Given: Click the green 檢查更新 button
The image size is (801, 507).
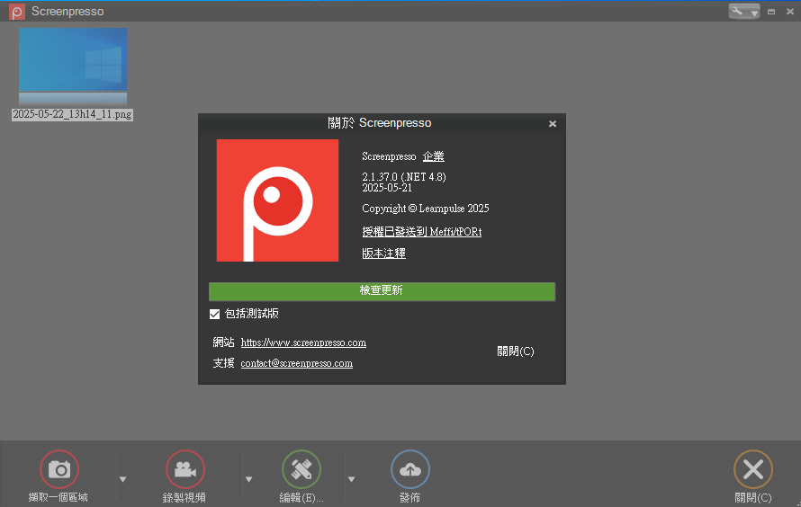Looking at the screenshot, I should [x=382, y=291].
